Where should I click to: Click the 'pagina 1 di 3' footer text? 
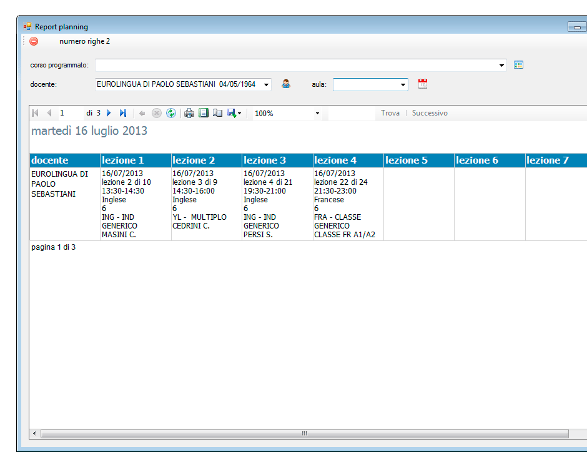(x=53, y=247)
